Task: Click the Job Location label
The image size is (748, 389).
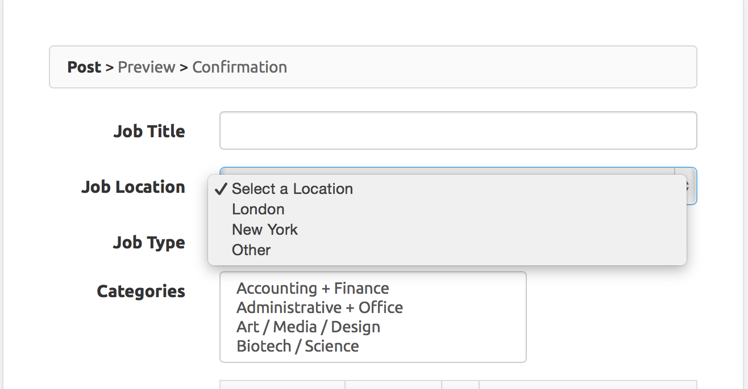Action: (133, 187)
